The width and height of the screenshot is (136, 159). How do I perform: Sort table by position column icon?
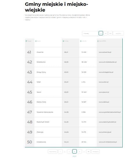pos(26,41)
